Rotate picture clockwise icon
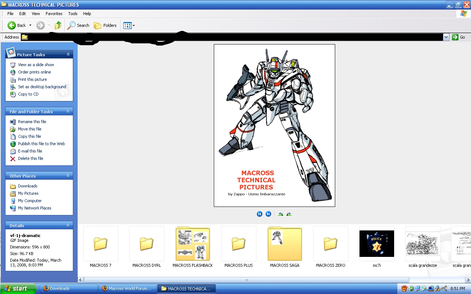 [280, 214]
